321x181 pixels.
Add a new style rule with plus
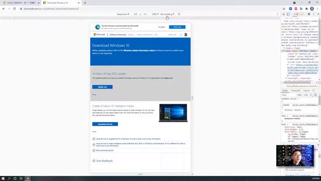(x=311, y=95)
